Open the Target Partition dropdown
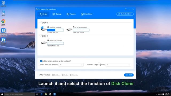The height and width of the screenshot is (96, 171). [118, 65]
